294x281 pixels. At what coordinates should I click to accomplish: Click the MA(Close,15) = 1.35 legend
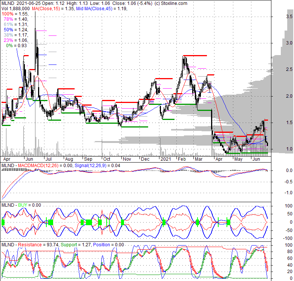[x=53, y=9]
